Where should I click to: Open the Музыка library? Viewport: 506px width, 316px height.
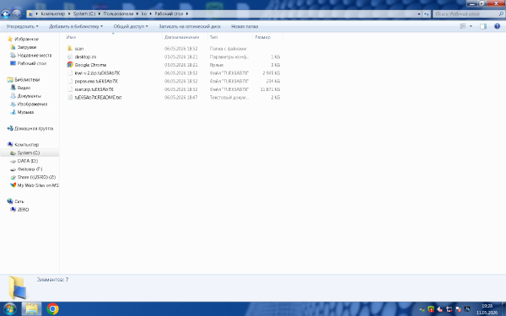pos(25,112)
